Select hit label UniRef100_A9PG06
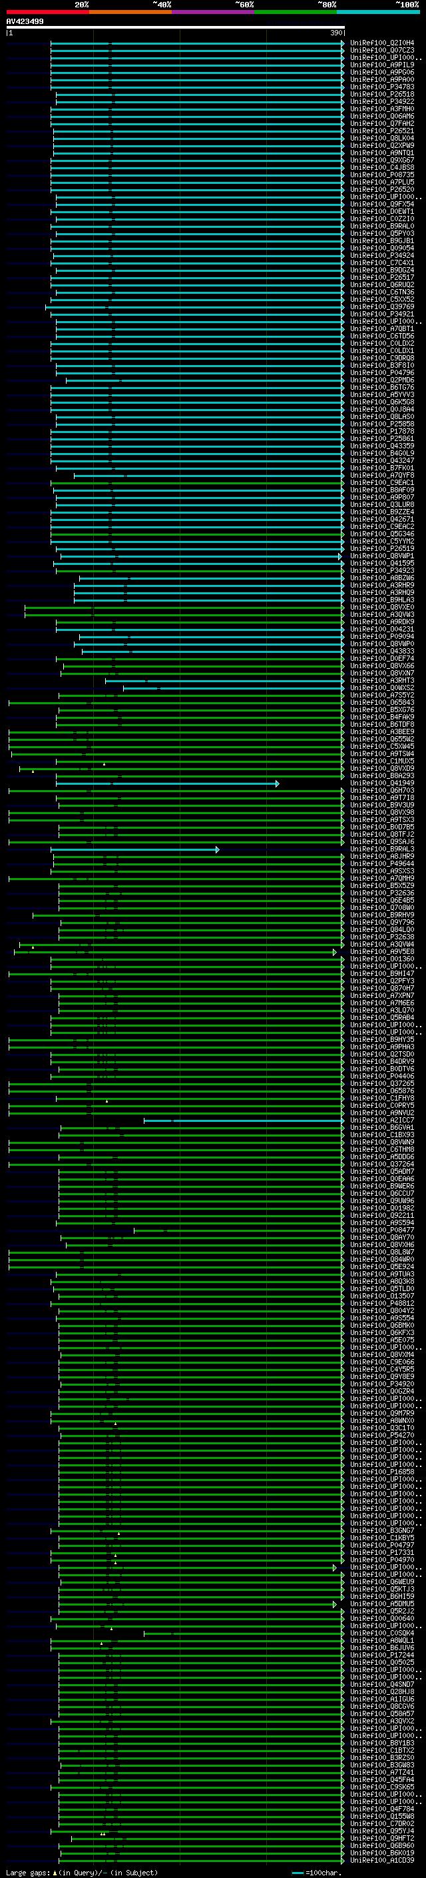426x1878 pixels. point(382,72)
